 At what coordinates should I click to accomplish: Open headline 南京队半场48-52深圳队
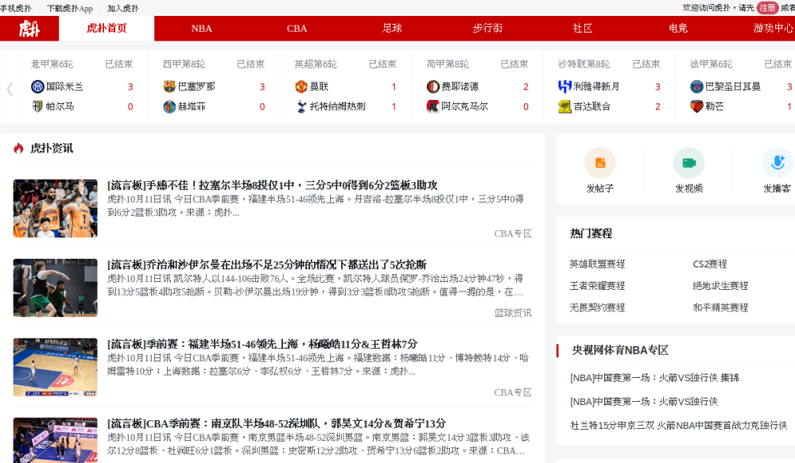pos(277,423)
